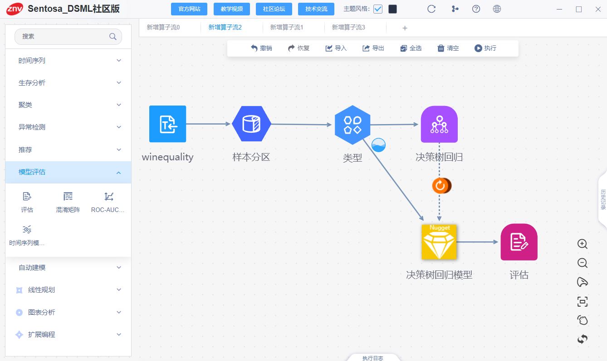Click the brush-shaped canvas tool icon

pyautogui.click(x=583, y=282)
